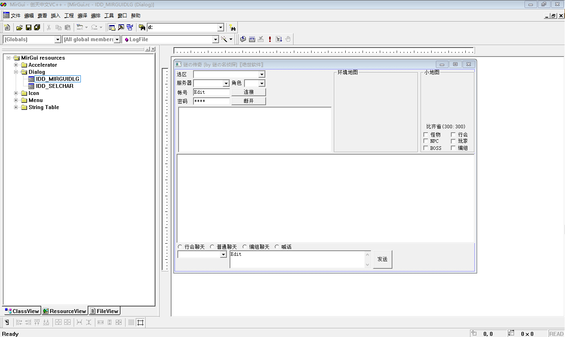Click the Undo arrow icon
565x337 pixels.
[80, 27]
